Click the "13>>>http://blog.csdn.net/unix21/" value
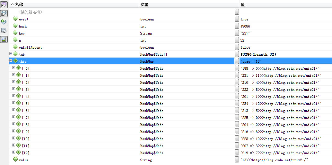 [x=274, y=160]
